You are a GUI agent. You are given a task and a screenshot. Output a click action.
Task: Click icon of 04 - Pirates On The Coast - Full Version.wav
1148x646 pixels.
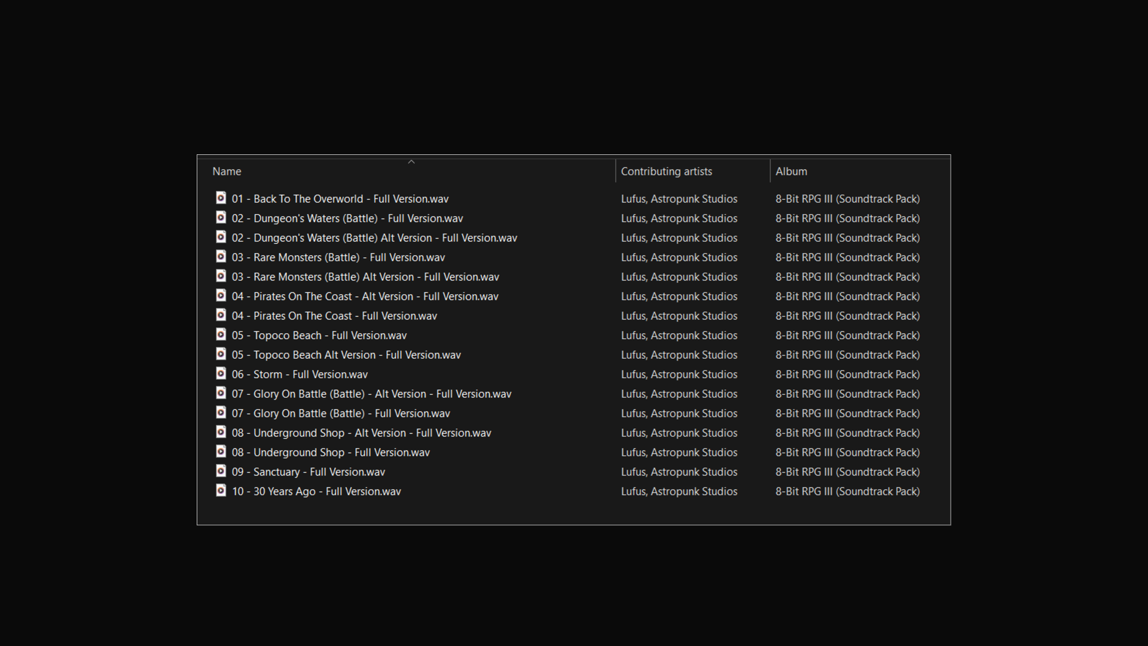221,315
